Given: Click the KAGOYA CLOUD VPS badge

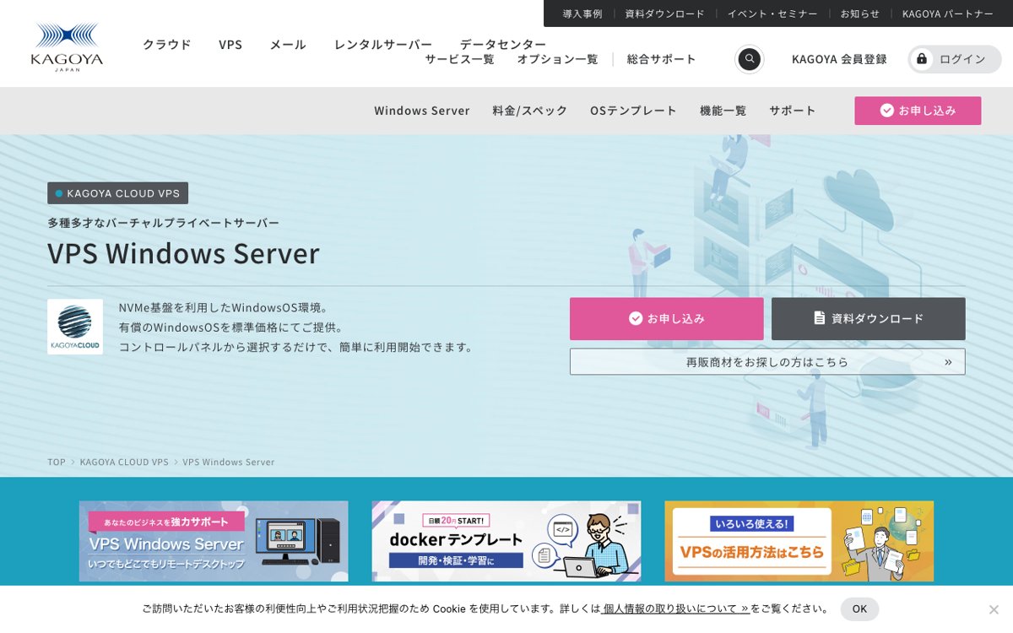Looking at the screenshot, I should (x=117, y=193).
